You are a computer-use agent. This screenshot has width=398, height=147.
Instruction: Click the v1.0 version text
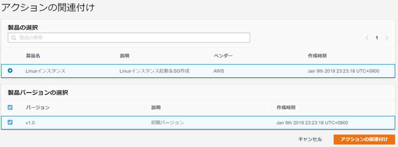tap(30, 122)
